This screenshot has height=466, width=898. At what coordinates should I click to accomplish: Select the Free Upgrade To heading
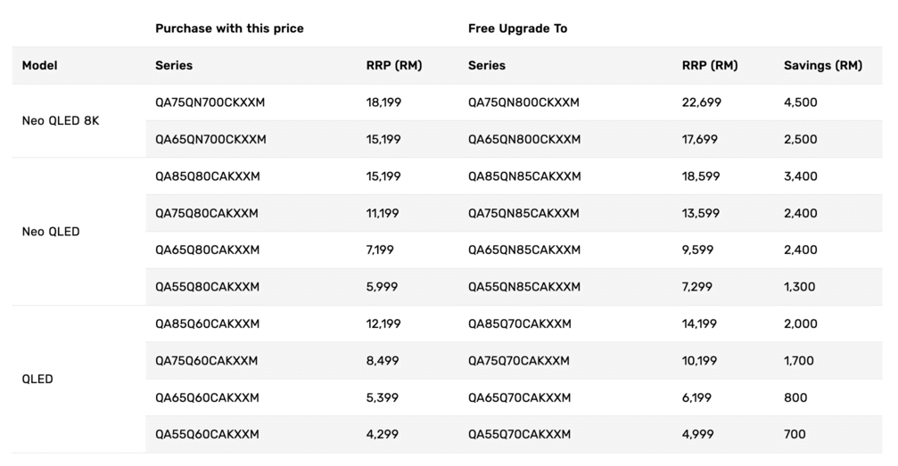[x=517, y=29]
